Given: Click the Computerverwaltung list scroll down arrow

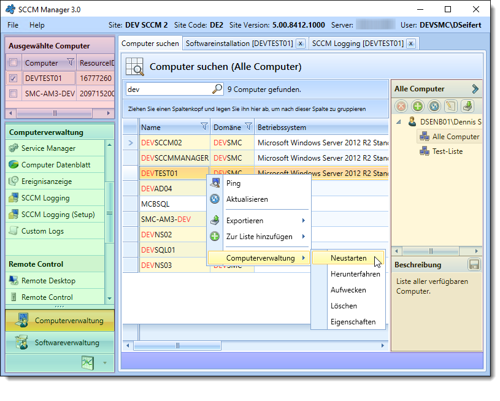Looking at the screenshot, I should [109, 299].
